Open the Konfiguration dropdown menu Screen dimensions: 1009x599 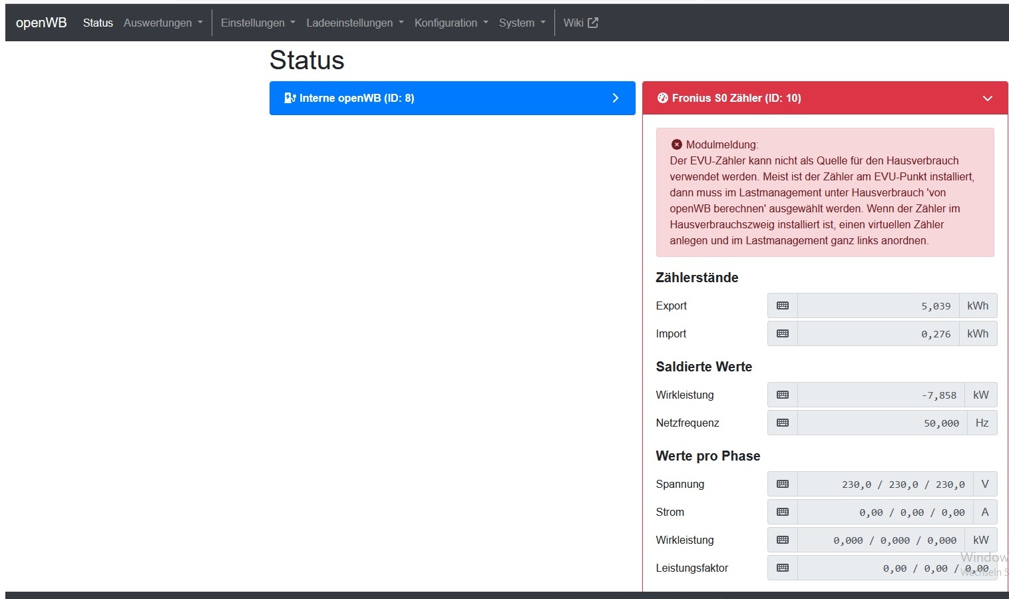pos(451,23)
